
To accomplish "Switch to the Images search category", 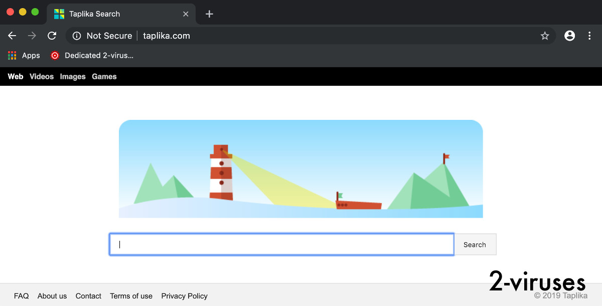I will [x=73, y=77].
